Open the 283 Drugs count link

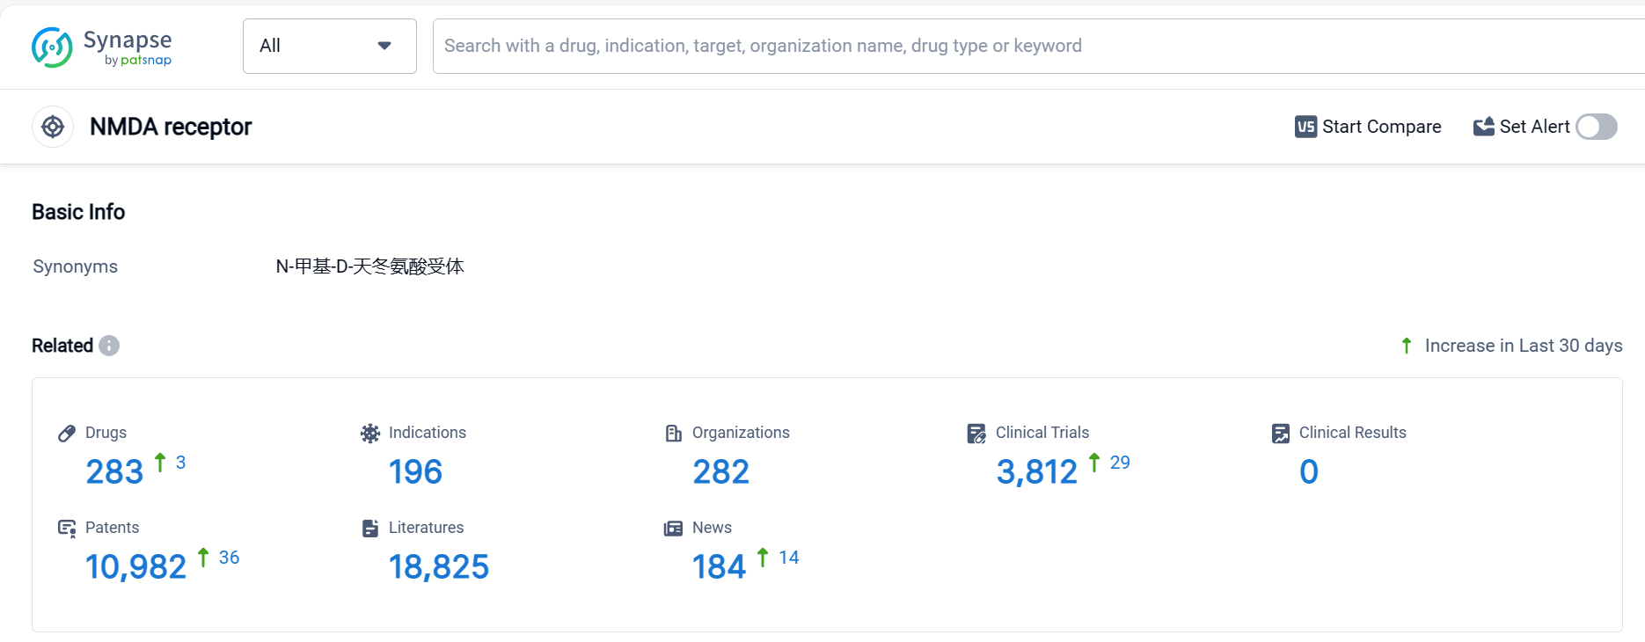tap(114, 472)
